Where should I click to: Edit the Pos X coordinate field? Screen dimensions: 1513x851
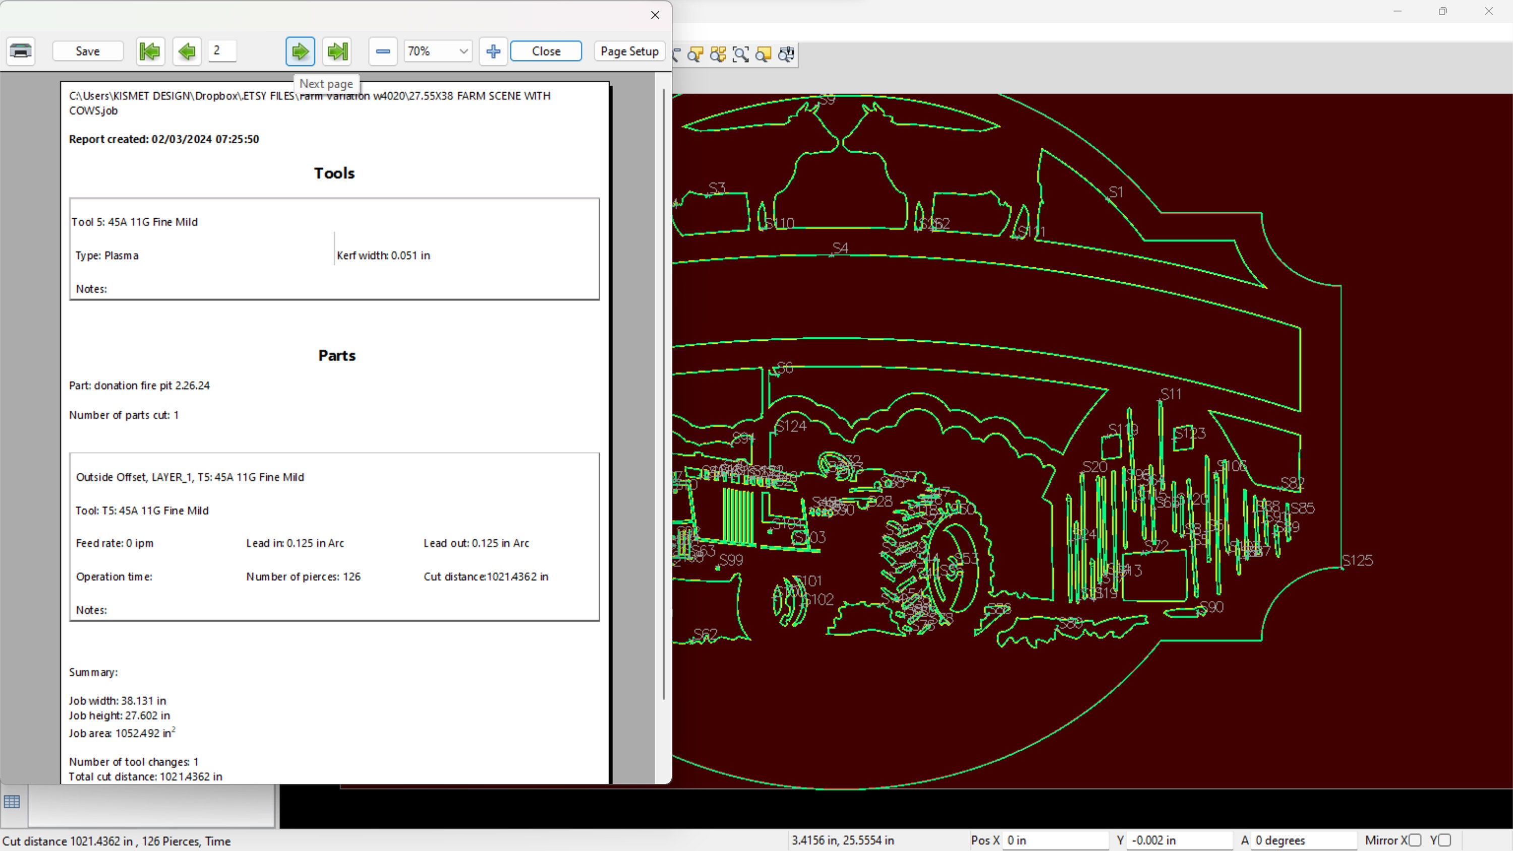click(1057, 840)
